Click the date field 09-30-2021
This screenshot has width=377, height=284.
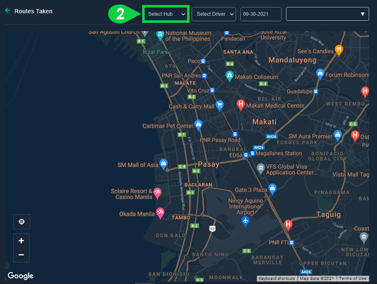click(x=261, y=14)
